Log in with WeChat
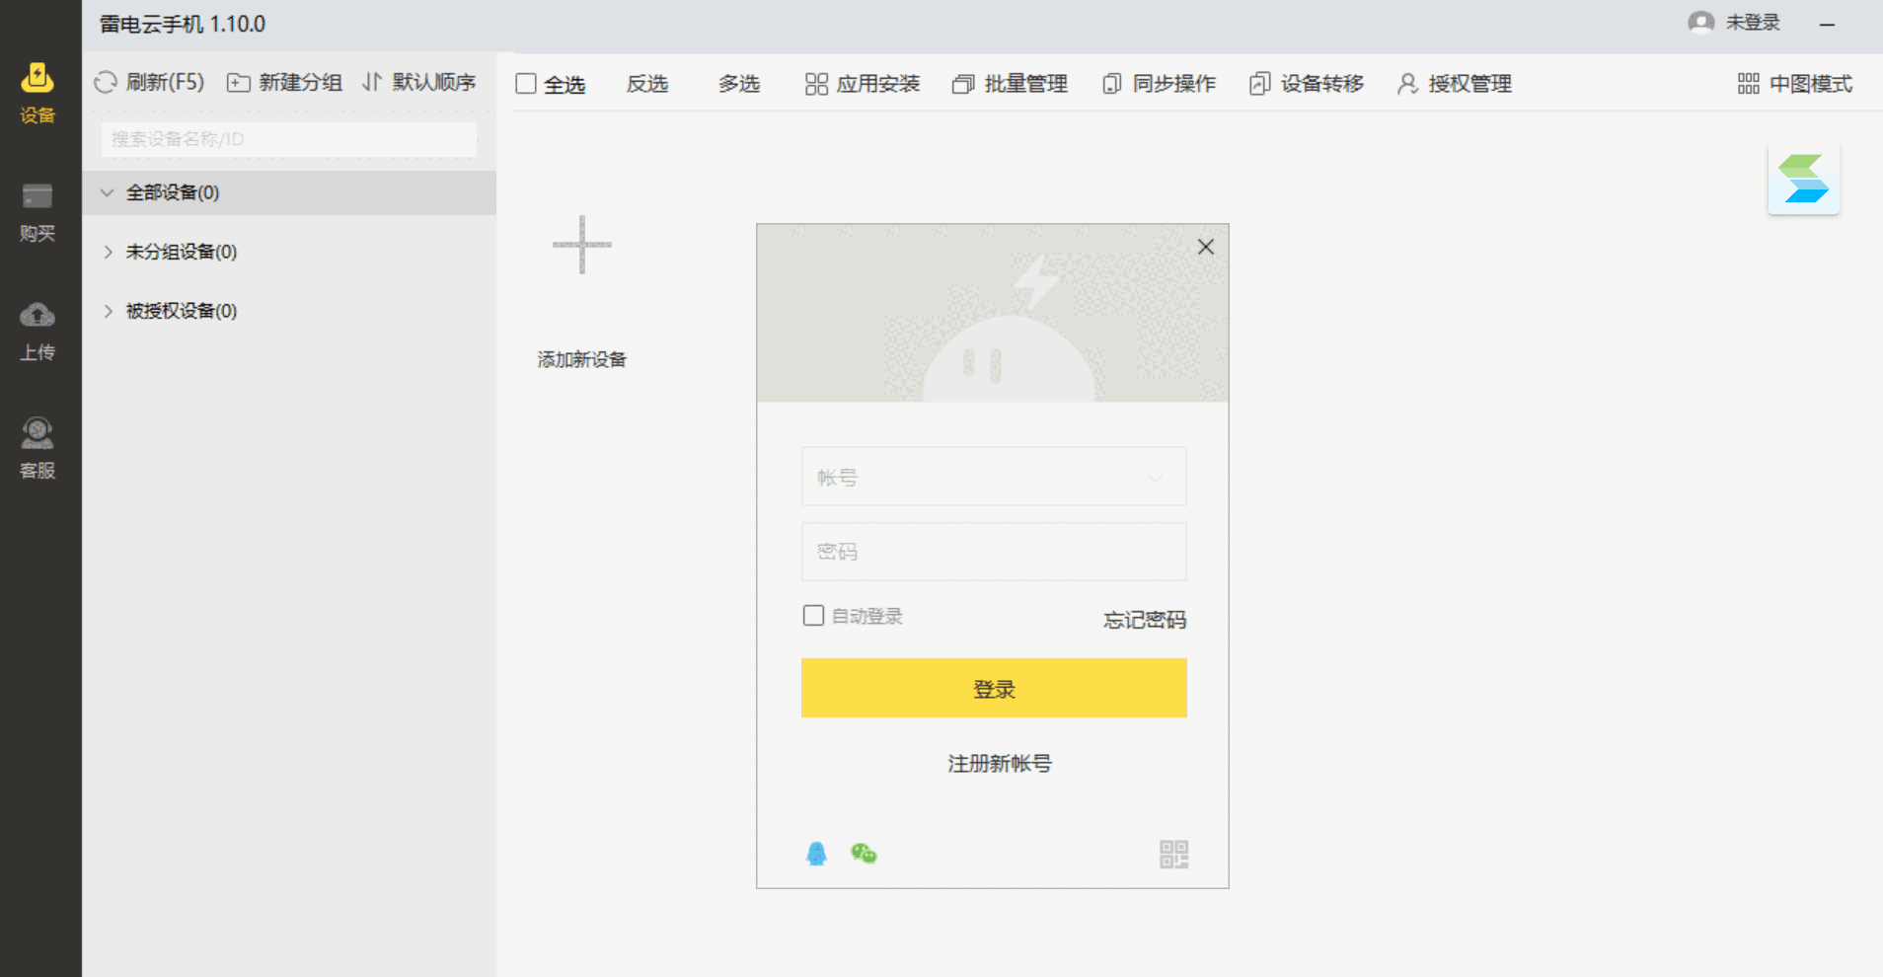The height and width of the screenshot is (977, 1883). (x=865, y=853)
